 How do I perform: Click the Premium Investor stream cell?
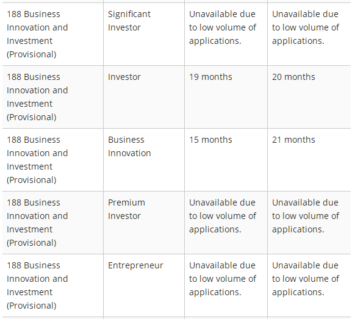(x=144, y=223)
